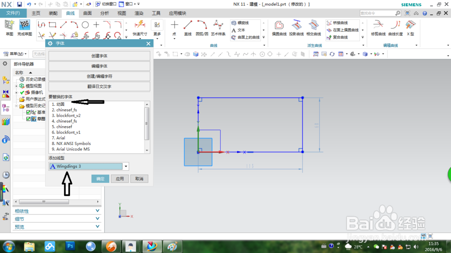Select the Rectangle sketch tool
This screenshot has width=451, height=253.
pos(52,25)
